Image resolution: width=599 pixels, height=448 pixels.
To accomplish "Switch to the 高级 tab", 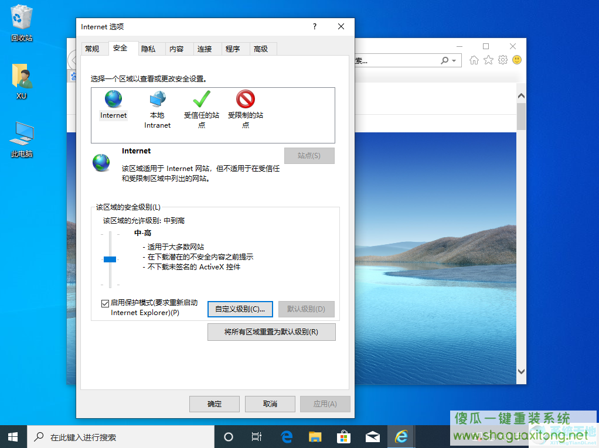I will pos(261,49).
